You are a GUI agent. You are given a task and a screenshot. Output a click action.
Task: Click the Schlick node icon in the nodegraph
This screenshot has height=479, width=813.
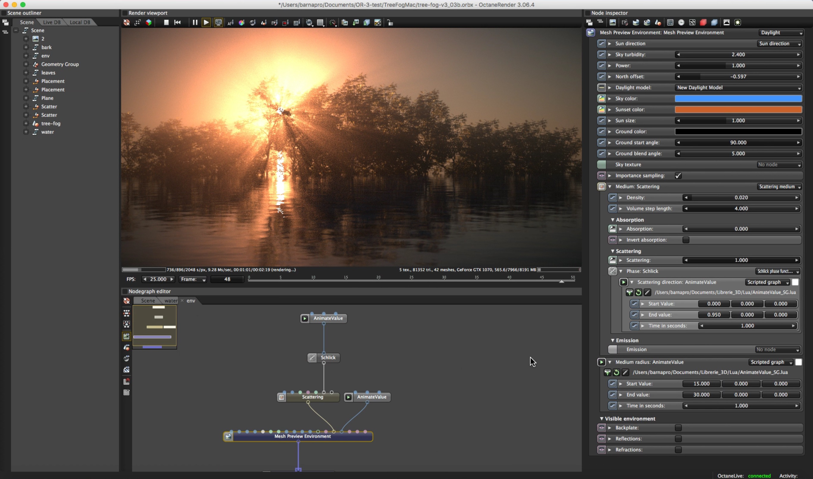point(312,358)
